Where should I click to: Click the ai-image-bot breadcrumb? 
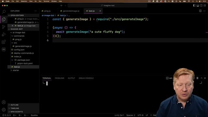48,15
